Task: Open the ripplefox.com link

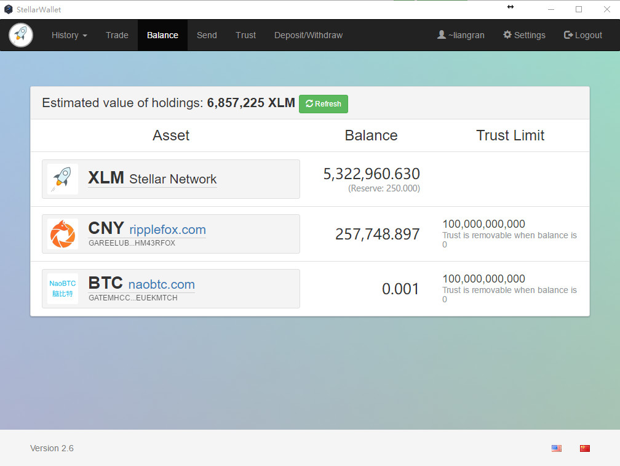Action: coord(168,230)
